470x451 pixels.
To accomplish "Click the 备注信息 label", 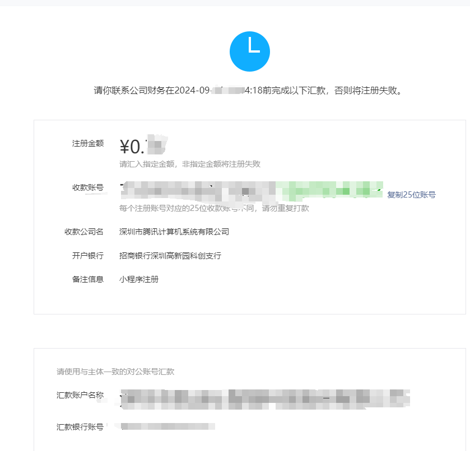I will [x=88, y=279].
